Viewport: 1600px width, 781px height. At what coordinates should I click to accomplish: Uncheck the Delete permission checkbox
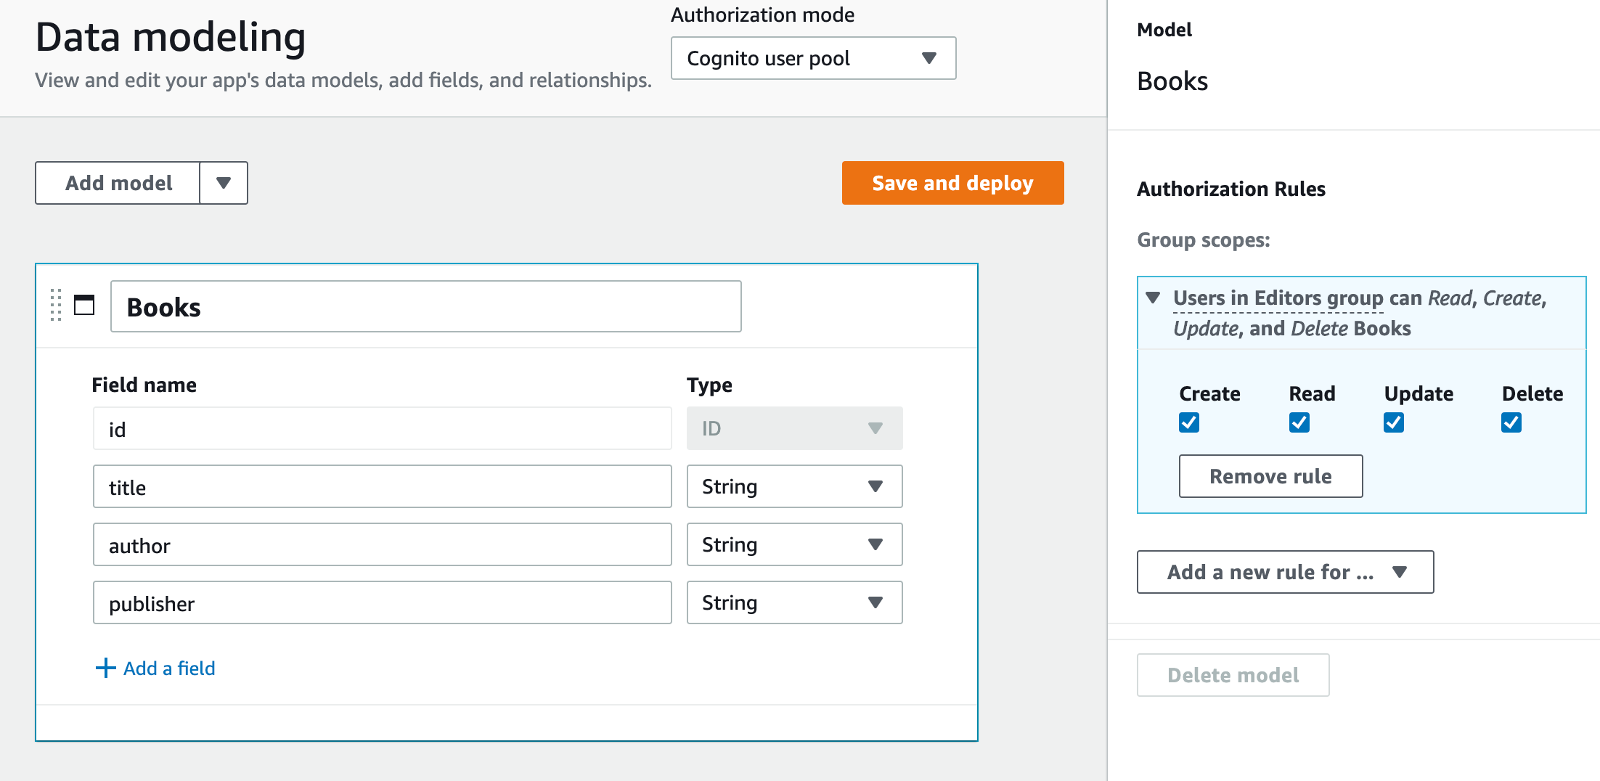pos(1511,422)
